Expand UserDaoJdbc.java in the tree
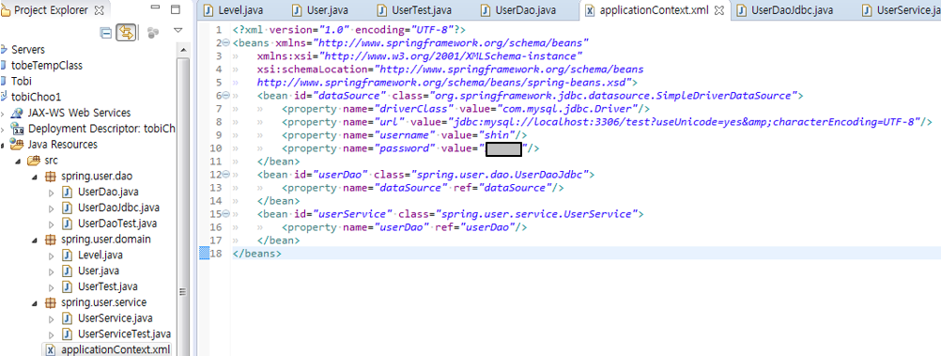941x356 pixels. (51, 208)
